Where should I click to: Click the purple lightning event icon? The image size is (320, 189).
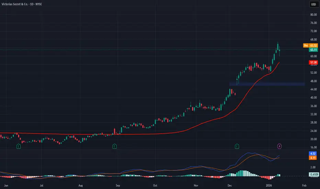279,146
